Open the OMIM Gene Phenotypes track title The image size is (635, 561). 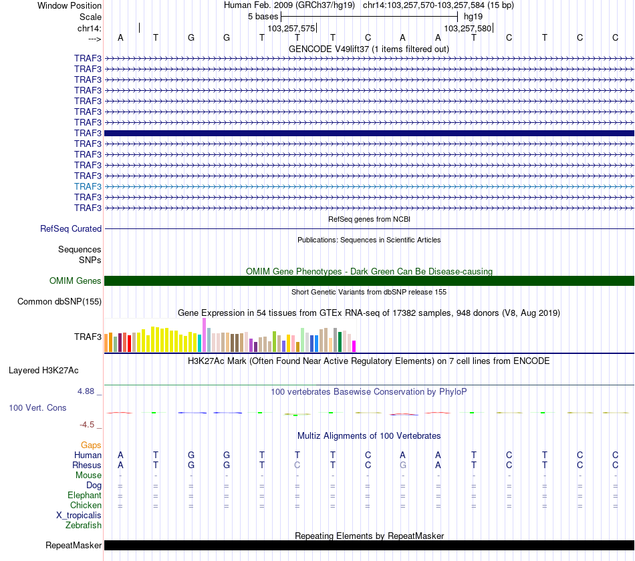pos(369,271)
